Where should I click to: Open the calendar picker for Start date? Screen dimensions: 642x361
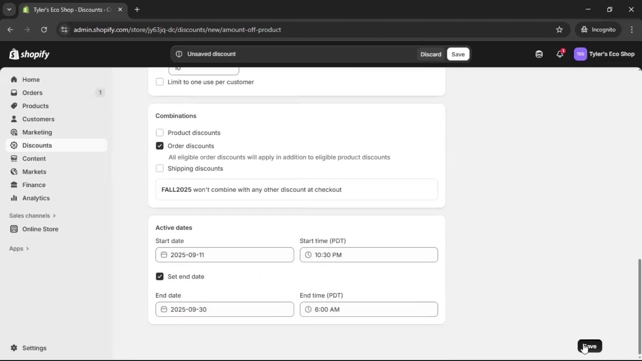(x=164, y=255)
